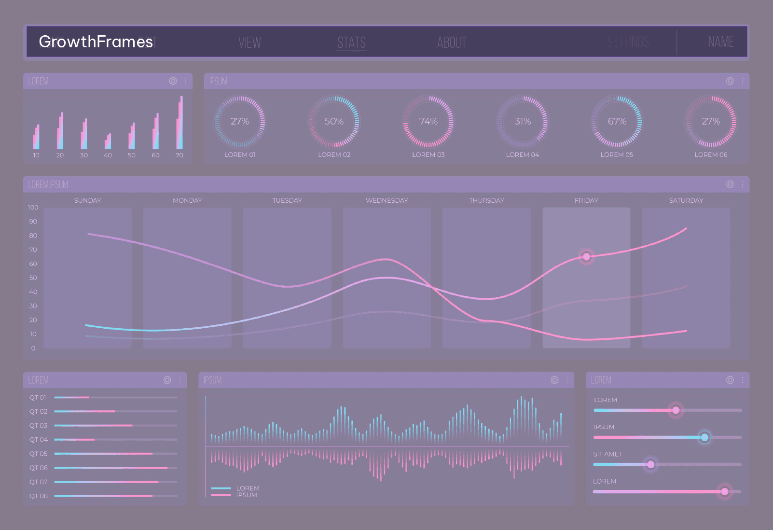The image size is (773, 530).
Task: Click the first LOREM slider handle
Action: 676,410
